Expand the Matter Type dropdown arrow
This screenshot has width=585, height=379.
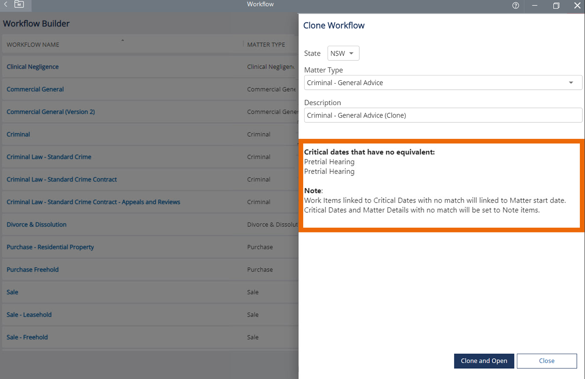pos(571,83)
